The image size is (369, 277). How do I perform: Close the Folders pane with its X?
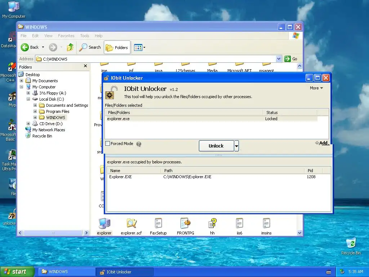(85, 66)
